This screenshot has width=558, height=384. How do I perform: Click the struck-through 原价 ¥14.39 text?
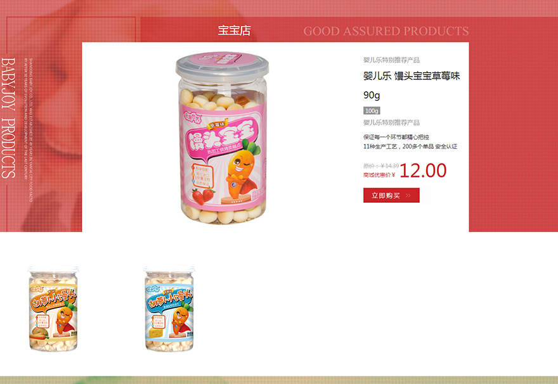point(381,165)
